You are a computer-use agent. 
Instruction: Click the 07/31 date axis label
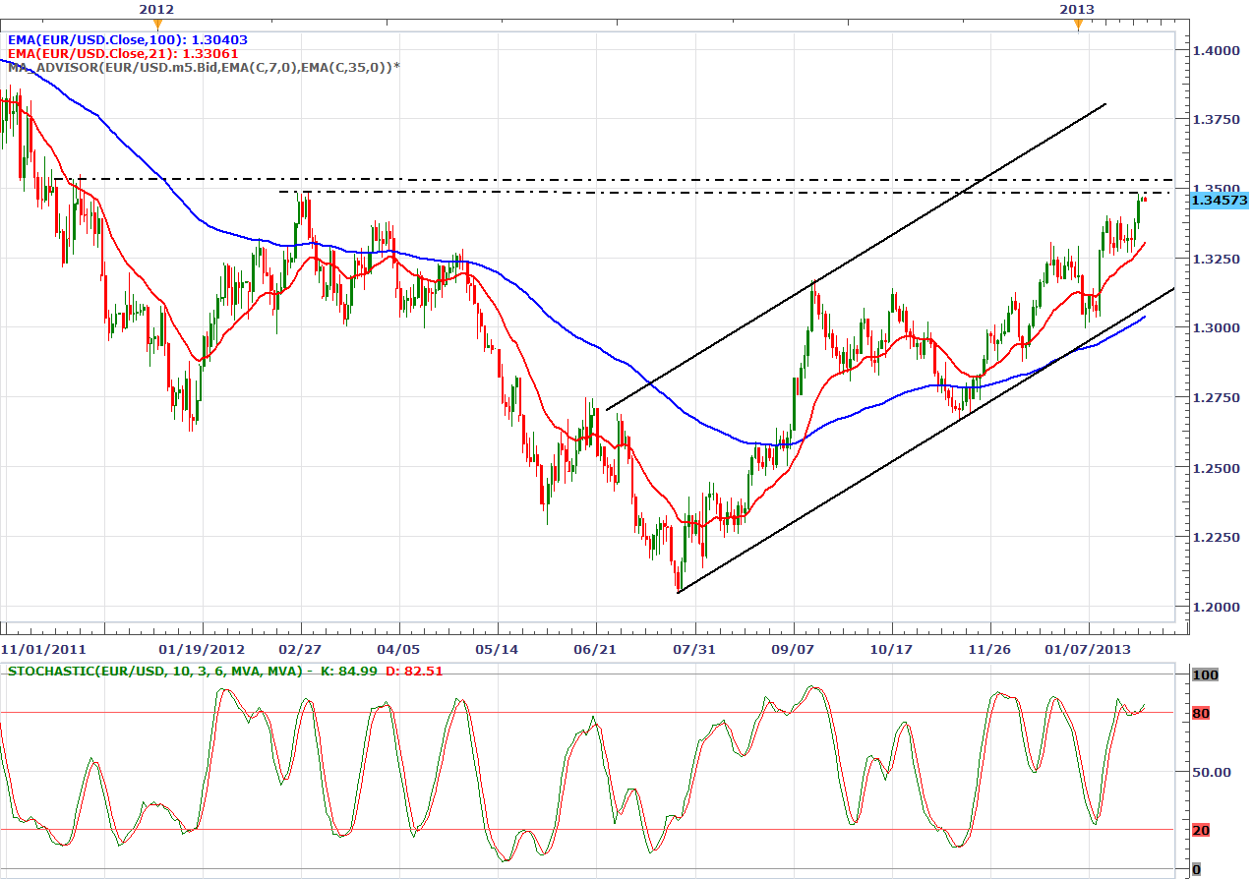click(694, 649)
